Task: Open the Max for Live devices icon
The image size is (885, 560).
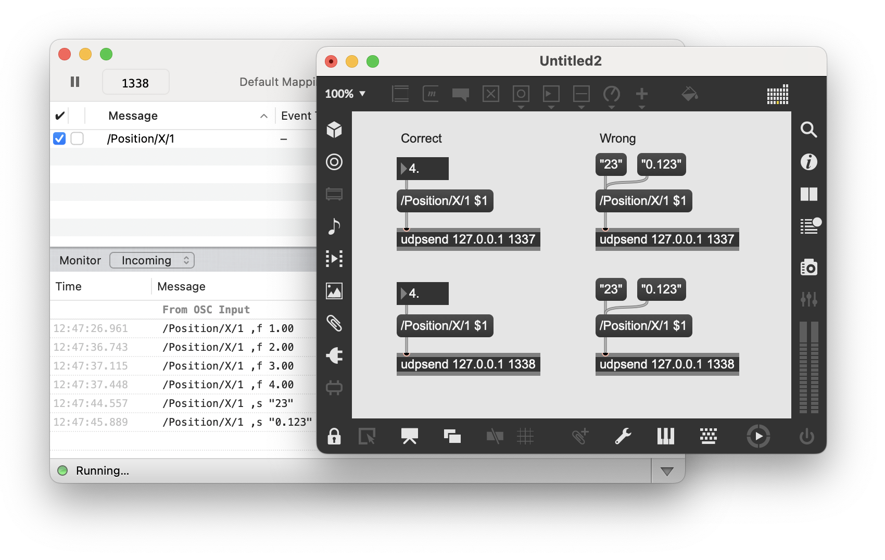Action: (x=334, y=388)
